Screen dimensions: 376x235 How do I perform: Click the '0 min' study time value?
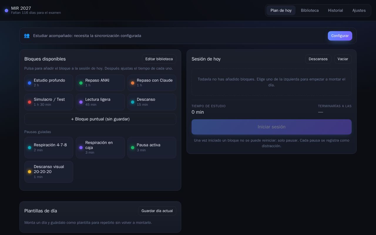(x=198, y=112)
